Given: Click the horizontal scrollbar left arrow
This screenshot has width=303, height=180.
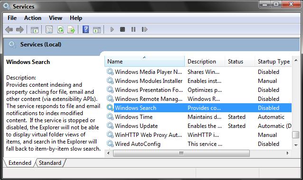Looking at the screenshot, I should (108, 153).
